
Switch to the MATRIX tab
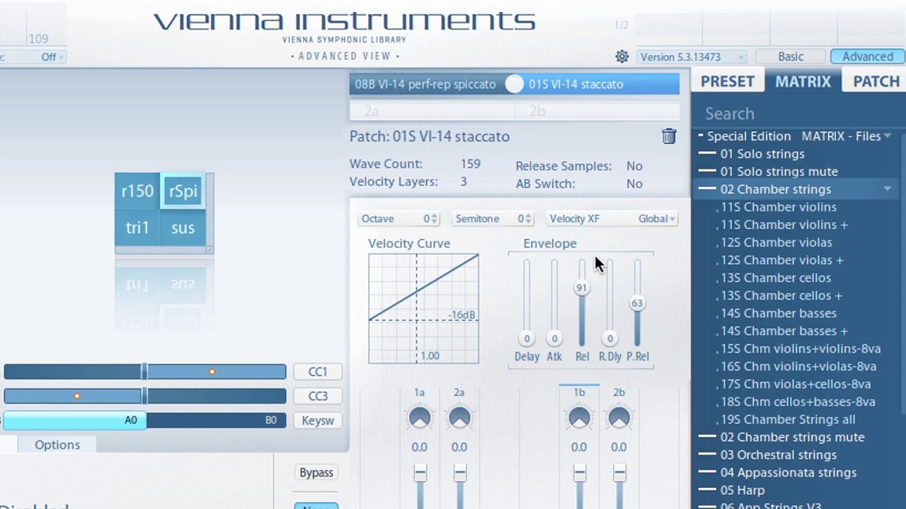(803, 81)
